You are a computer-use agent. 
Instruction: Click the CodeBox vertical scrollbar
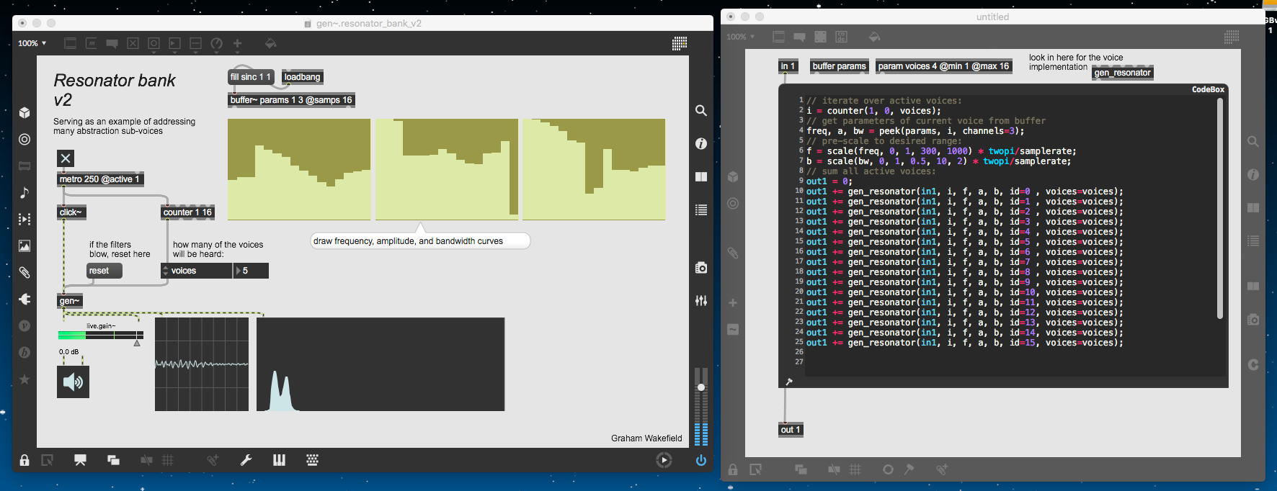(x=1219, y=209)
